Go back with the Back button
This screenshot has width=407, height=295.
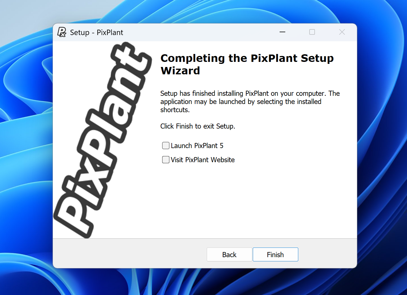(229, 255)
